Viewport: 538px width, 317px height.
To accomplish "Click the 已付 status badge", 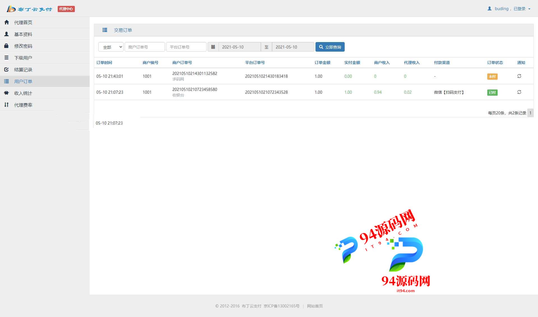I will pos(492,92).
